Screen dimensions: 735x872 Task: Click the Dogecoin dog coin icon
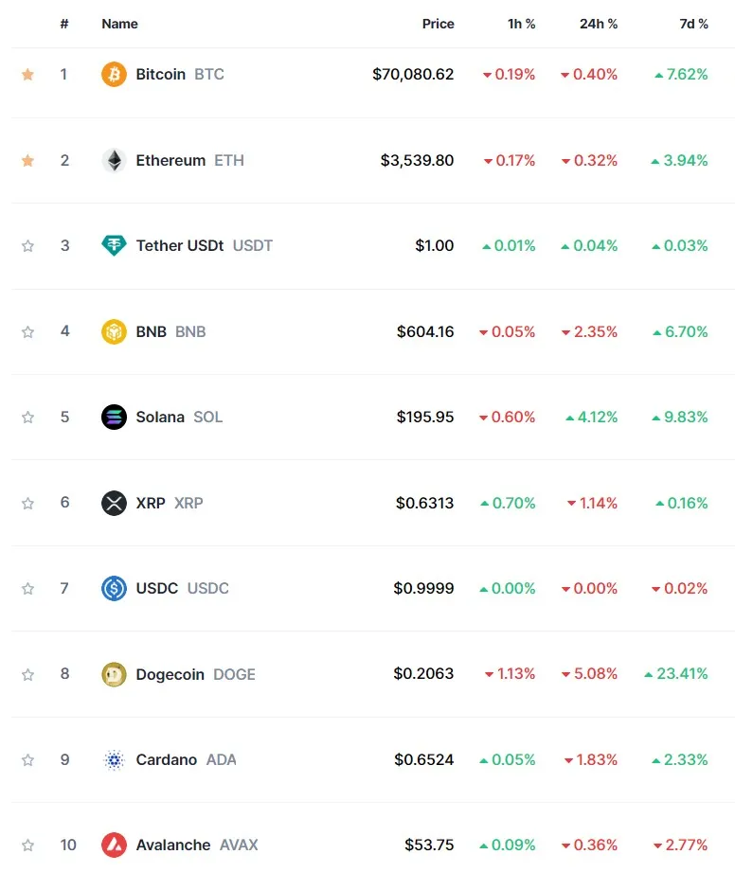point(114,674)
